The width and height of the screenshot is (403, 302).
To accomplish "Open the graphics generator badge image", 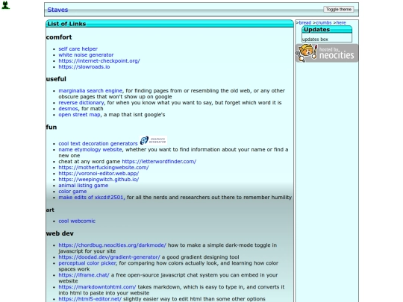I will click(154, 140).
